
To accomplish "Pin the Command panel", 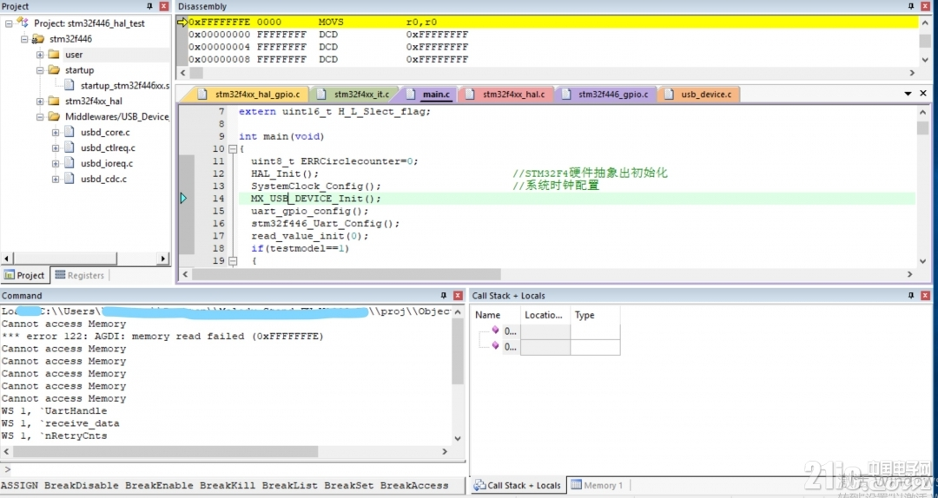I will (443, 295).
